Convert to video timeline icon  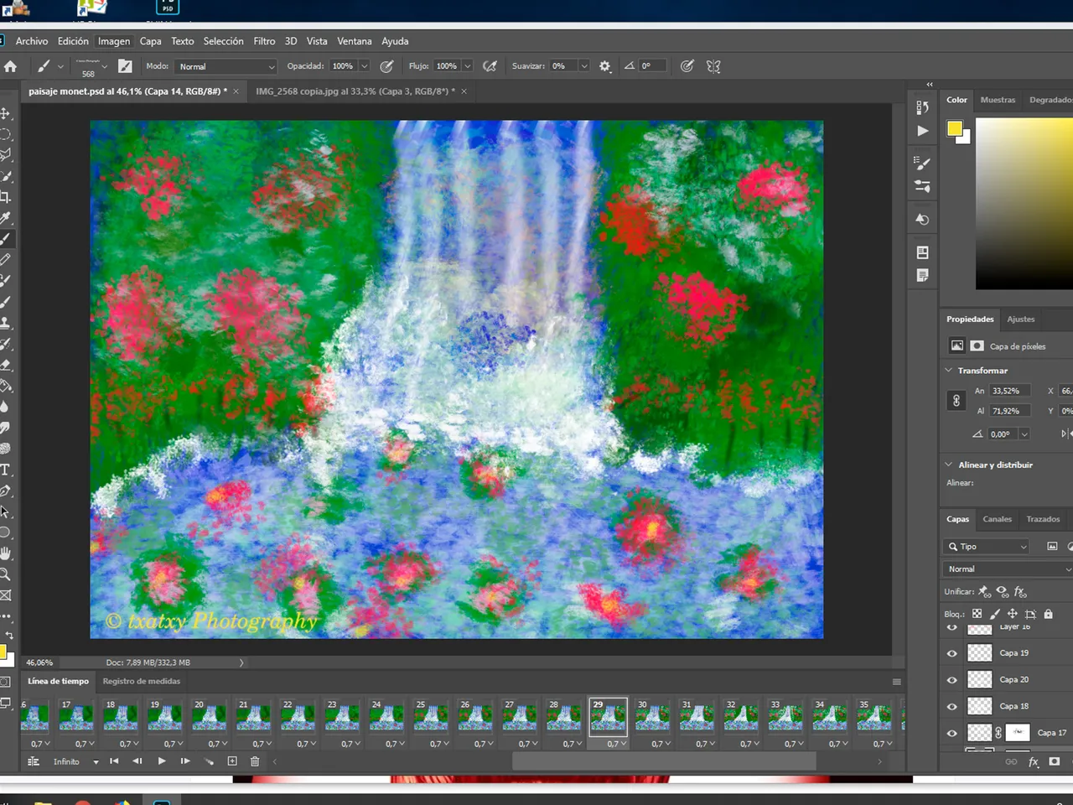click(x=34, y=761)
